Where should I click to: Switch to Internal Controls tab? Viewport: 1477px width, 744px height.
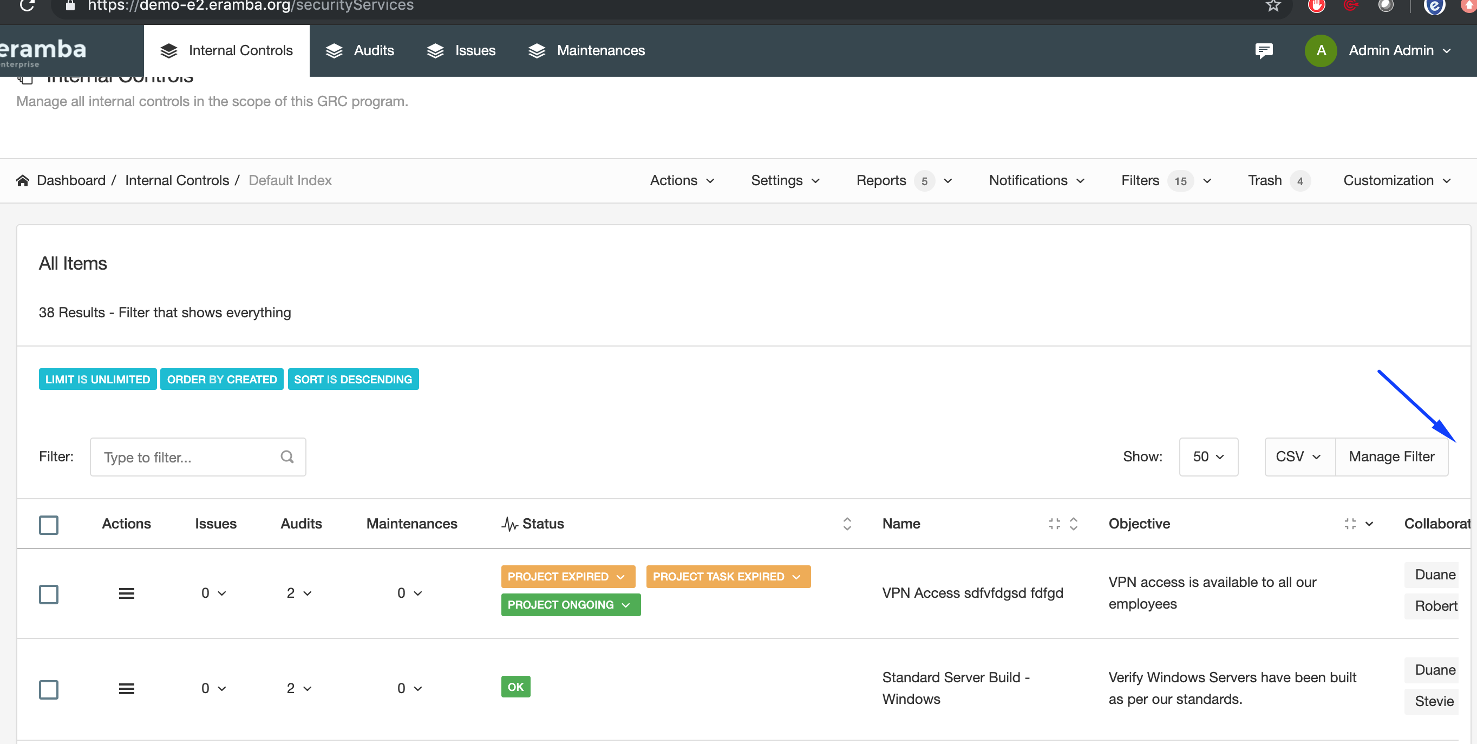click(x=226, y=50)
